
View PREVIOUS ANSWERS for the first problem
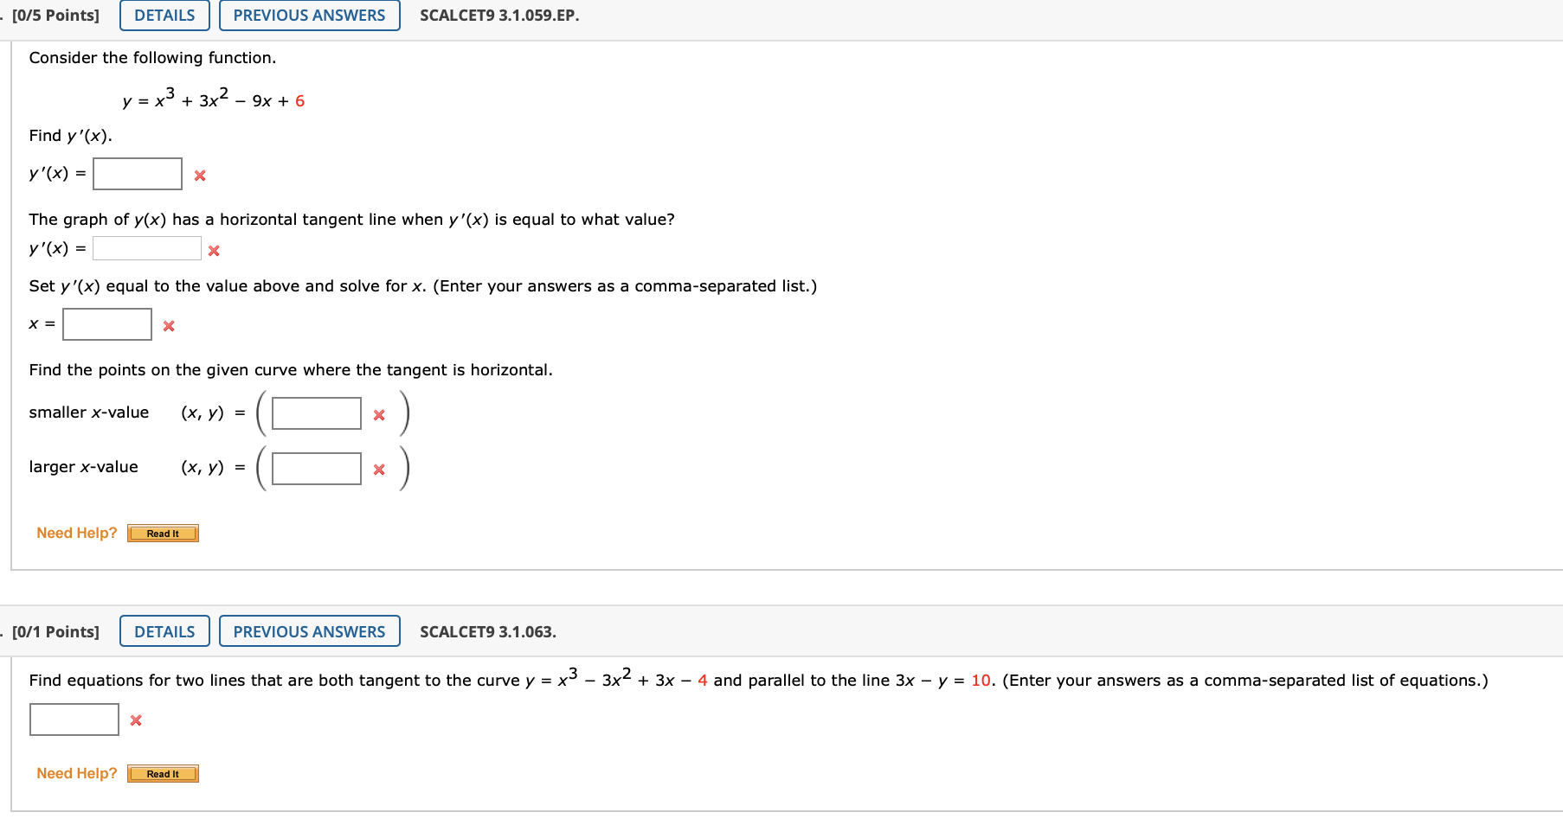(309, 15)
